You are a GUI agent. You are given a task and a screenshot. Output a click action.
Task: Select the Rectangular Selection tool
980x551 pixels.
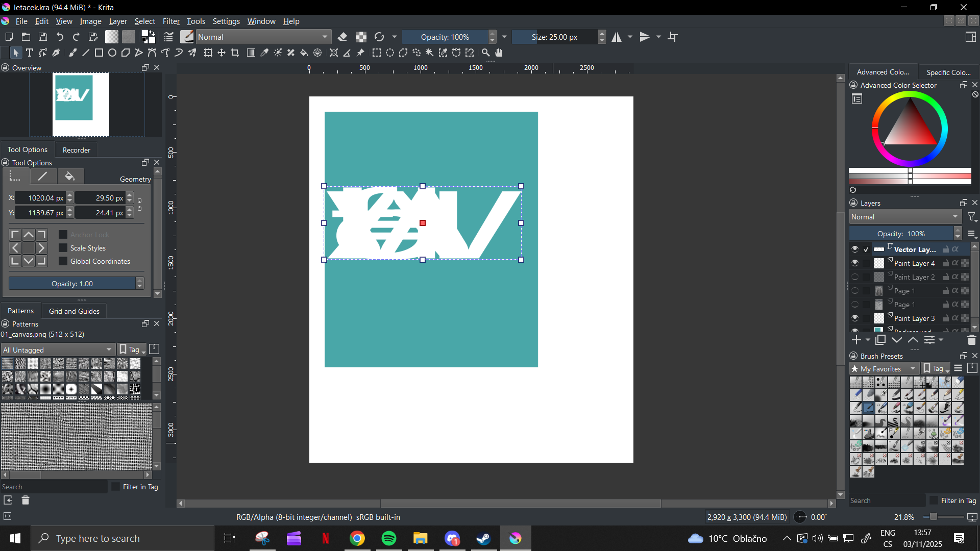377,53
